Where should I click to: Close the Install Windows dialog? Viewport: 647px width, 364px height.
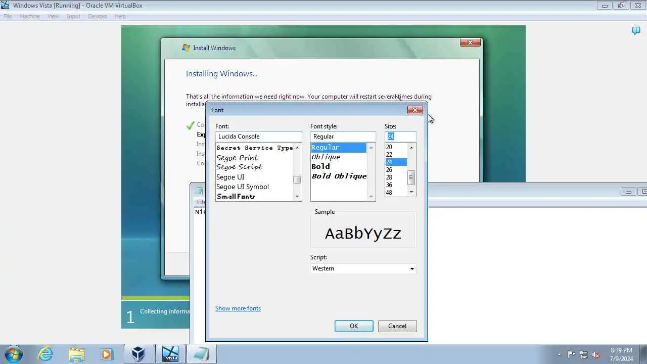(x=470, y=42)
